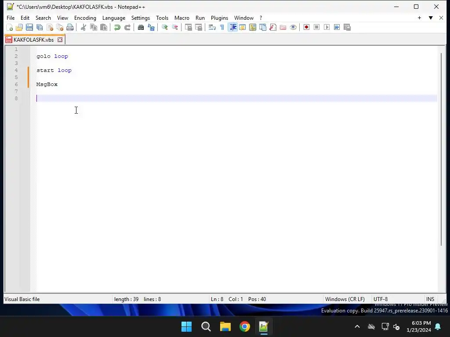
Task: Click the vertical scrollbar in editor
Action: click(441, 149)
